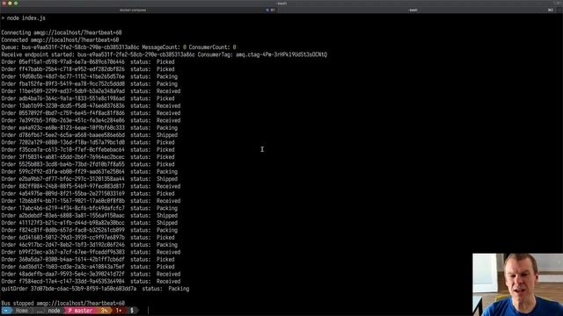Click the 'Home' prompt segment
Image resolution: width=563 pixels, height=316 pixels.
pyautogui.click(x=21, y=311)
